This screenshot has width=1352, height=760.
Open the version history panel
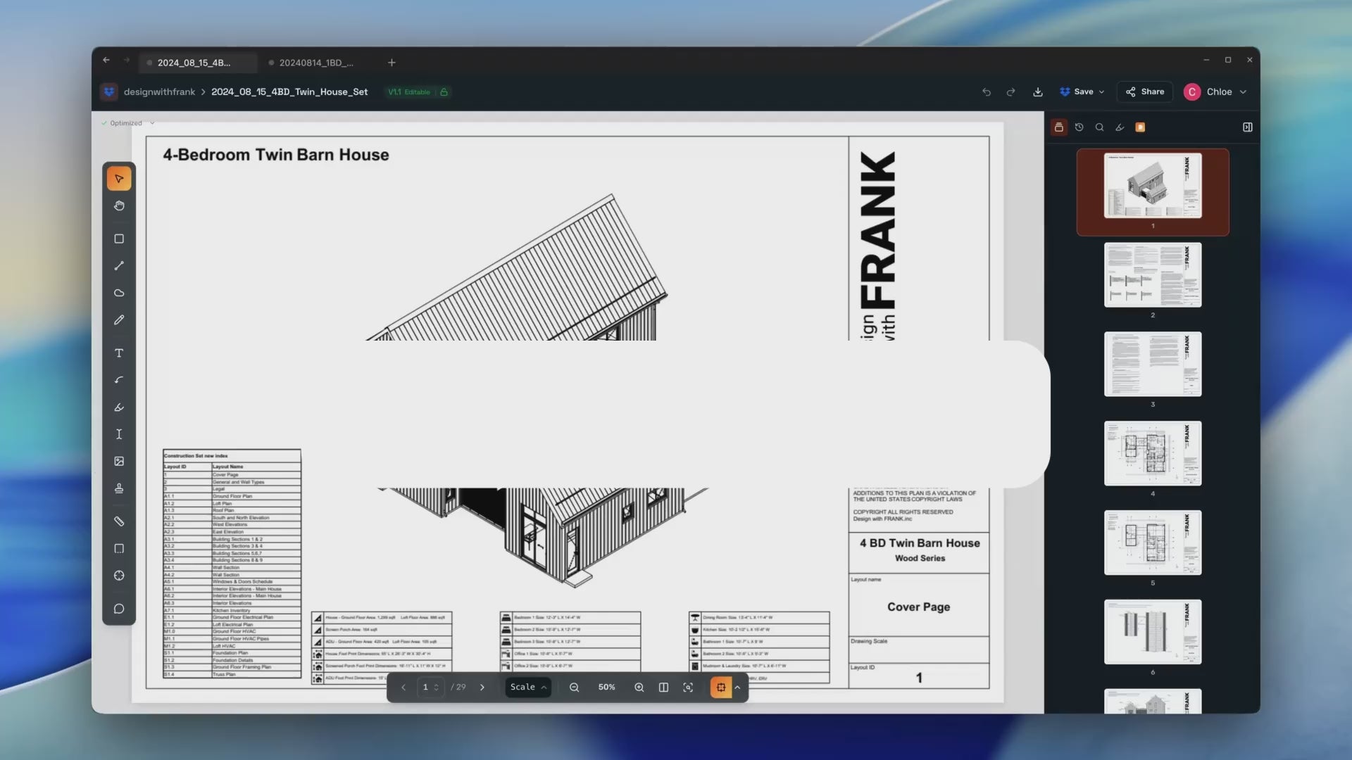1079,127
